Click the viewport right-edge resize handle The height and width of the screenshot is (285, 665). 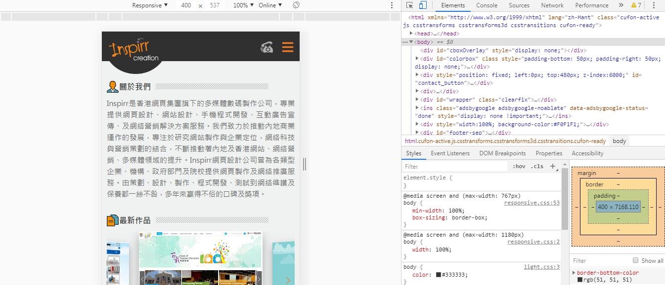[305, 164]
